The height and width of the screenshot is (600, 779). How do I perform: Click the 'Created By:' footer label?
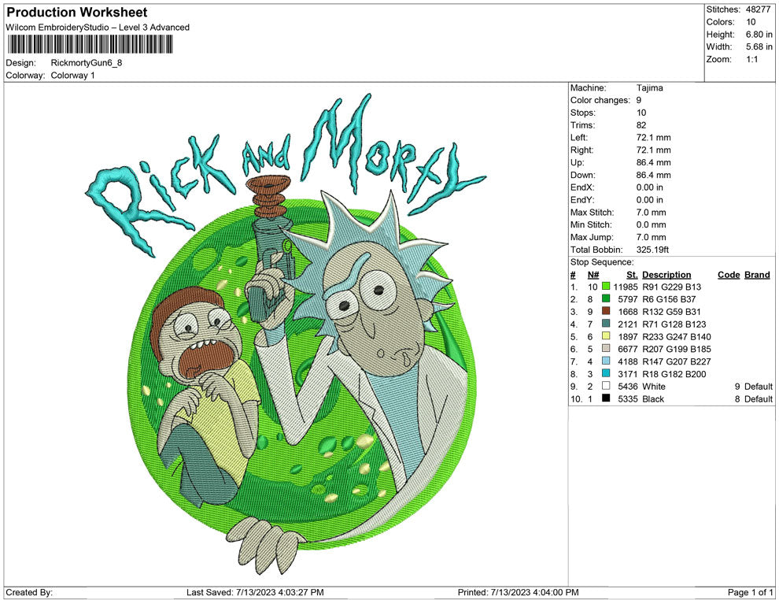[29, 592]
